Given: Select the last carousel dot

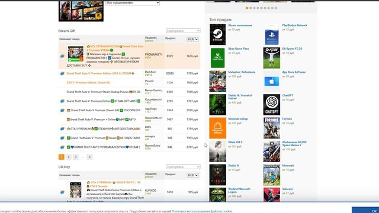Looking at the screenshot, I should click(x=276, y=8).
